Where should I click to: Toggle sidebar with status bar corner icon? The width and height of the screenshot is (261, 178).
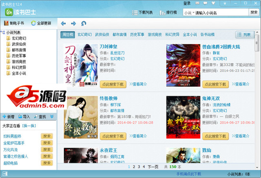pos(5,174)
